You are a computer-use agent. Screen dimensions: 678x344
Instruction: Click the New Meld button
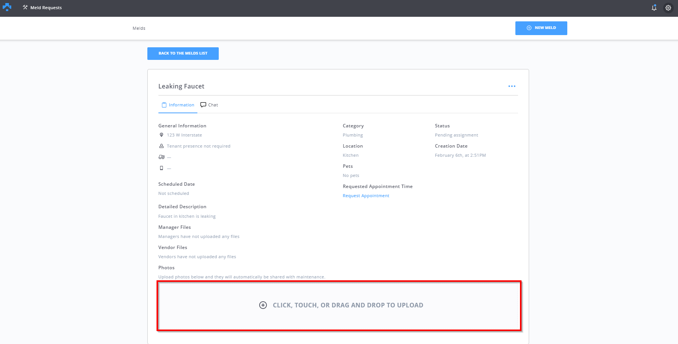point(541,28)
